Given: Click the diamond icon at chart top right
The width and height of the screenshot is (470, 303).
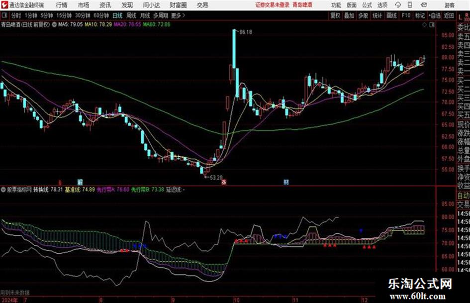Looking at the screenshot, I should point(424,25).
